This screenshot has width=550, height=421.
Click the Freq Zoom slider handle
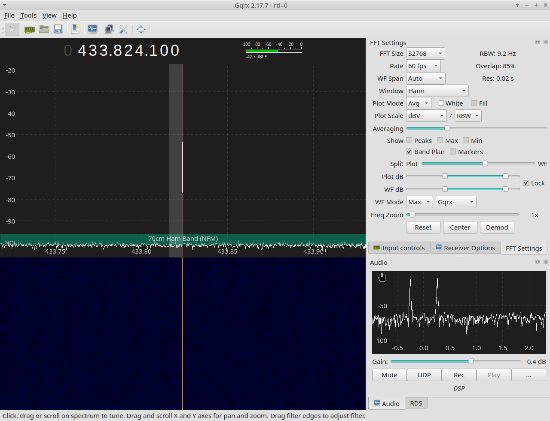[412, 215]
